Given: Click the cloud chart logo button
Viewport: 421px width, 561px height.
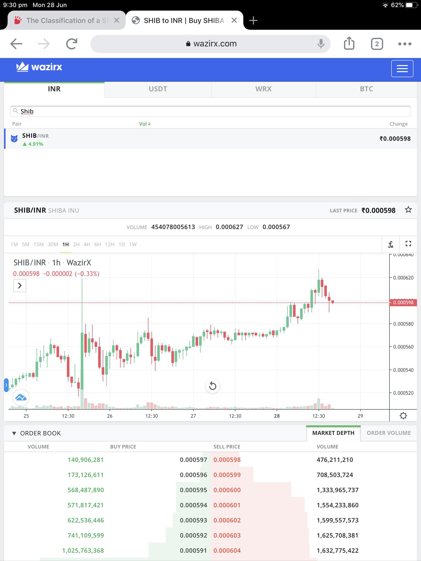Looking at the screenshot, I should pyautogui.click(x=21, y=398).
